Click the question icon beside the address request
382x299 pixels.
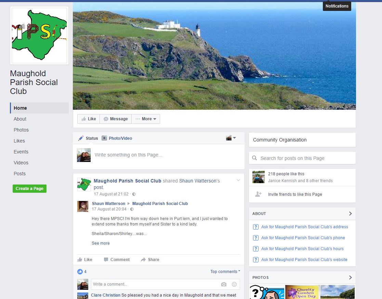coord(255,227)
